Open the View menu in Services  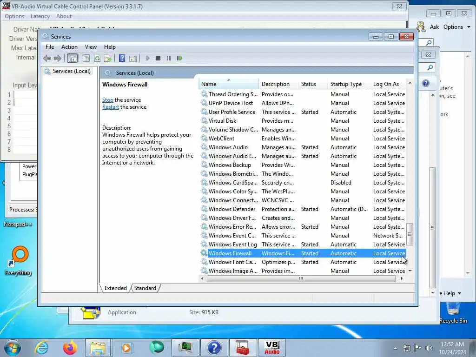pos(91,47)
